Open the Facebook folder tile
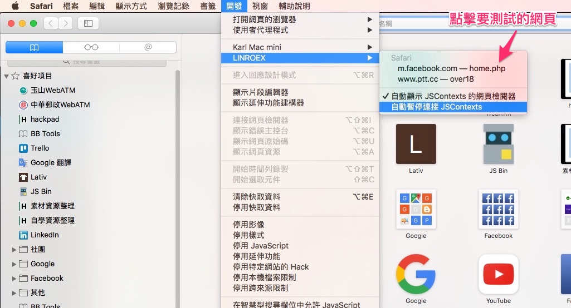Image resolution: width=571 pixels, height=308 pixels. click(498, 209)
